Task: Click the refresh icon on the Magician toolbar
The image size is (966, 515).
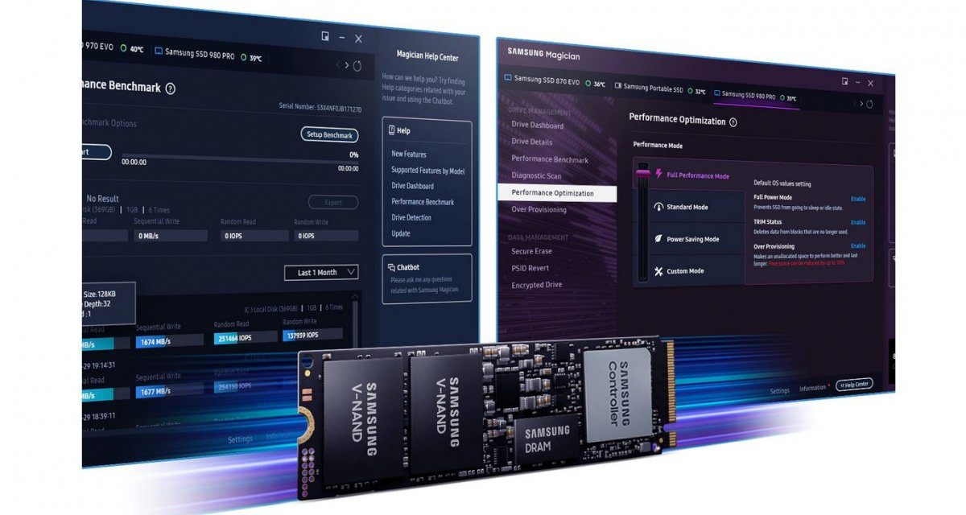Action: 870,102
